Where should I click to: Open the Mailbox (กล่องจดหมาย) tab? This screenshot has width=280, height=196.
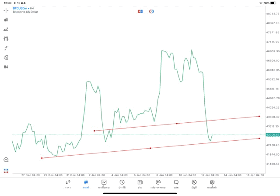click(x=158, y=184)
